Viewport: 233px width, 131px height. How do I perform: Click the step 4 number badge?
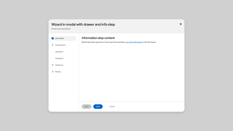click(x=53, y=72)
